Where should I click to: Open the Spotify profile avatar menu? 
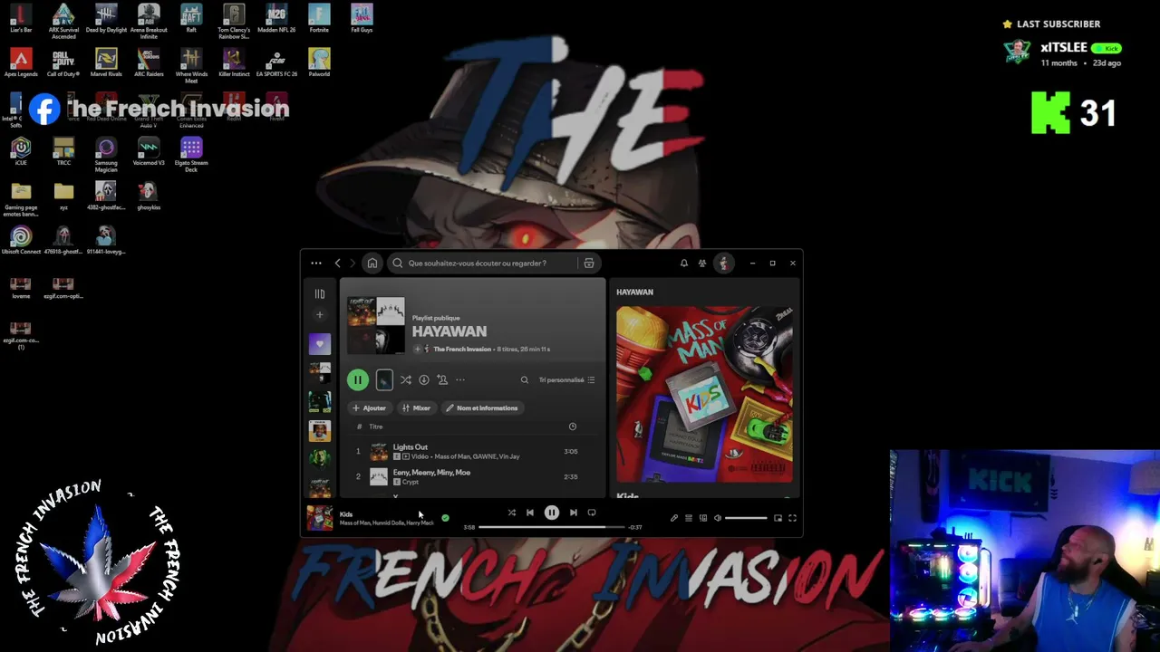point(723,264)
